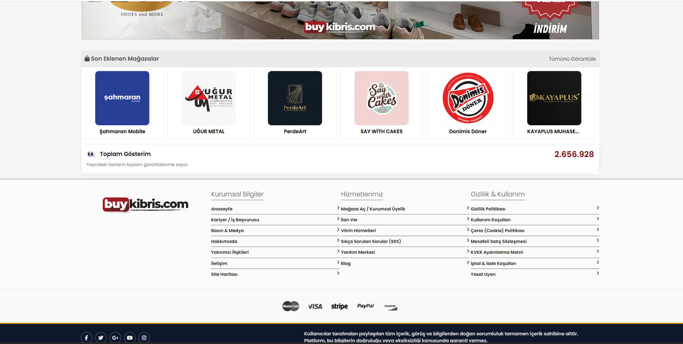Open the Facebook social icon
Screen dimensions: 683x344
[x=86, y=338]
